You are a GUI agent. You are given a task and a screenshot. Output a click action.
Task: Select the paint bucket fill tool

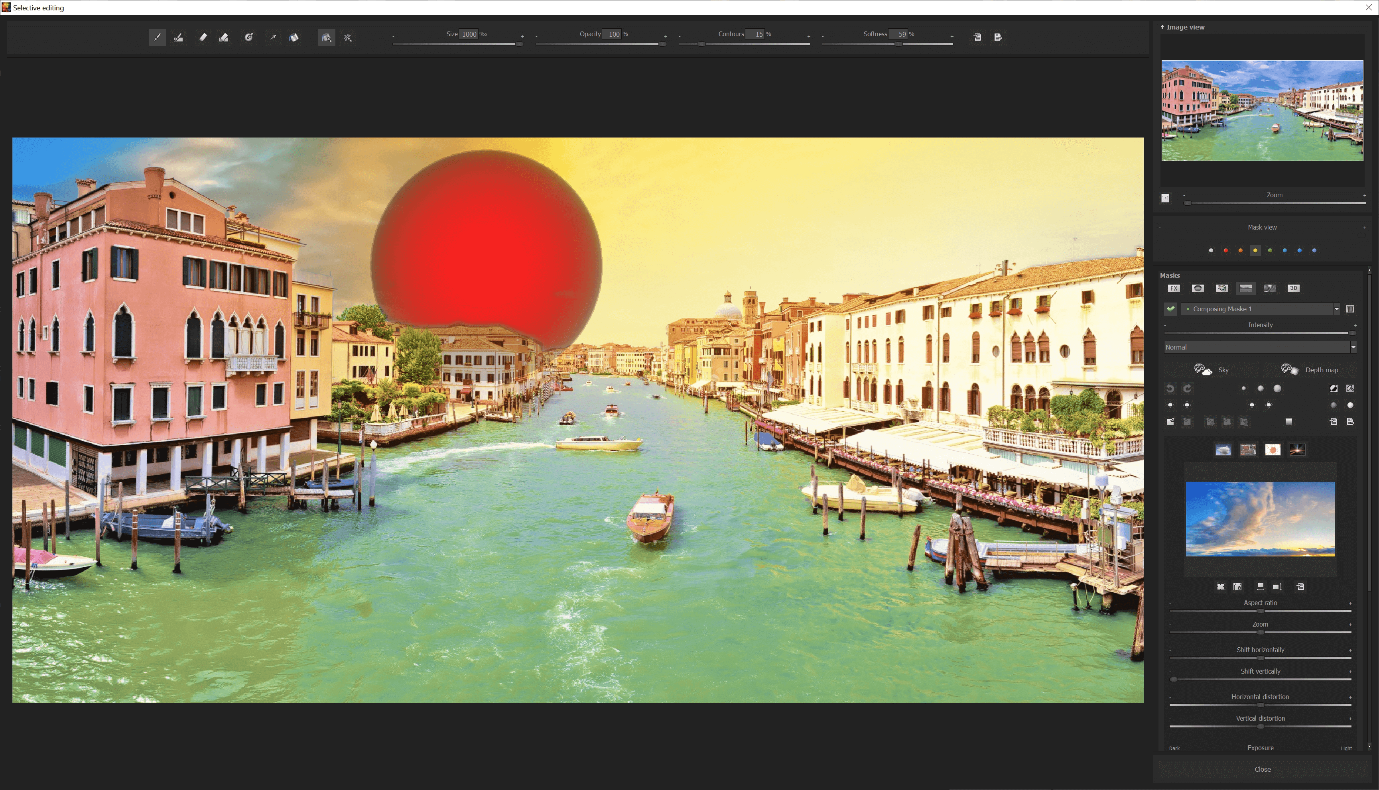[x=294, y=37]
